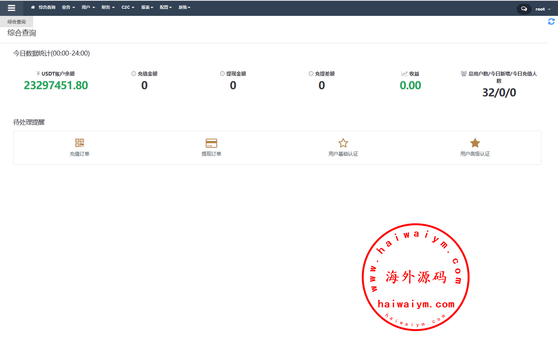558x345 pixels.
Task: Click the recharge order QR code icon
Action: (x=79, y=143)
